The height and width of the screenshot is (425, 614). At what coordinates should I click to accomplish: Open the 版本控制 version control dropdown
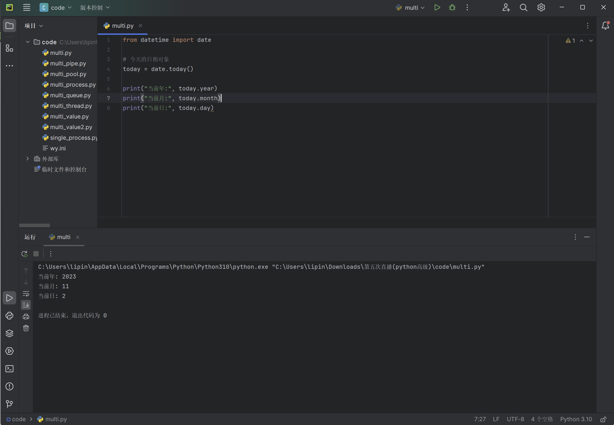coord(95,8)
